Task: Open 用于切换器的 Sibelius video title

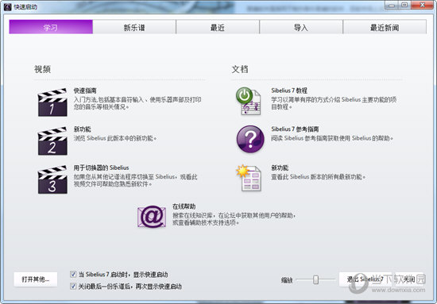Action: point(101,167)
